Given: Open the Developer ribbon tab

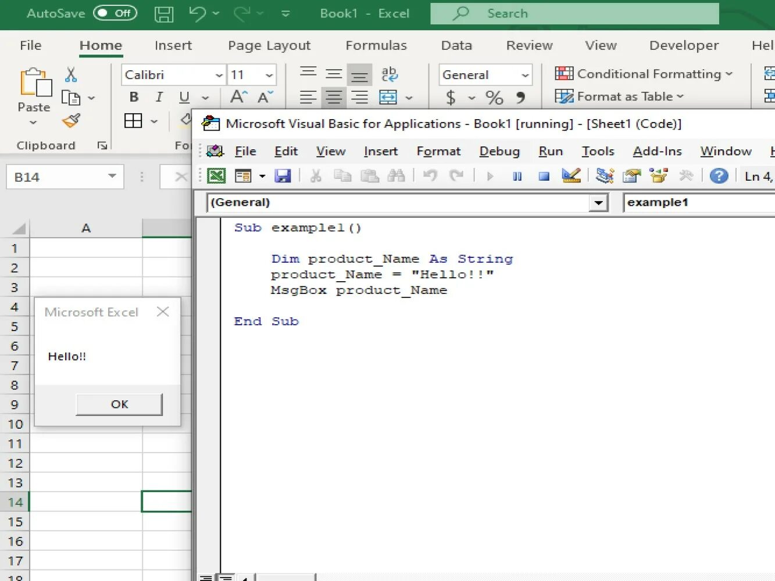Looking at the screenshot, I should (x=684, y=45).
